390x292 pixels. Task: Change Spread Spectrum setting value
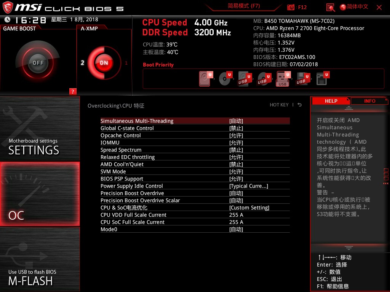pos(236,150)
